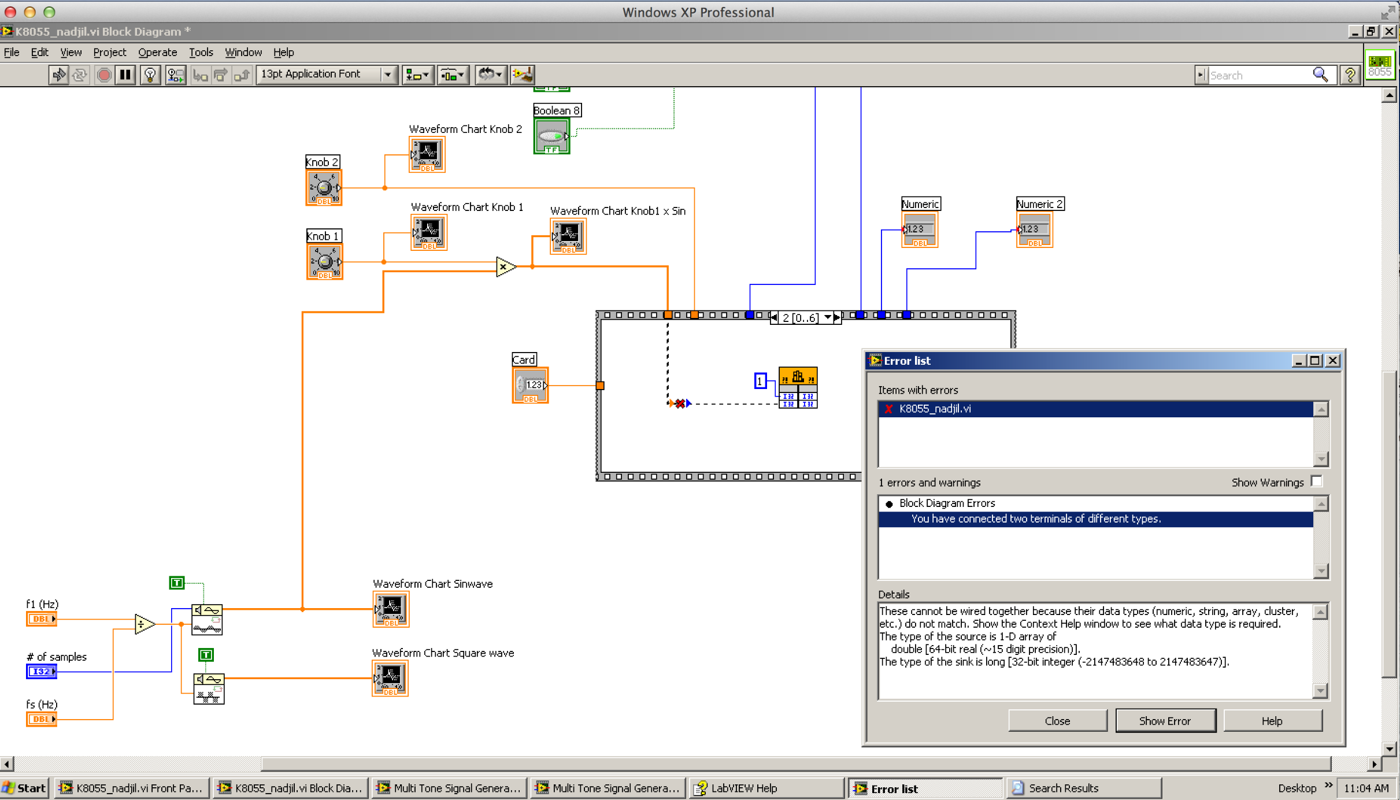
Task: Click the Waveform Chart Knob 1 icon
Action: [x=429, y=234]
